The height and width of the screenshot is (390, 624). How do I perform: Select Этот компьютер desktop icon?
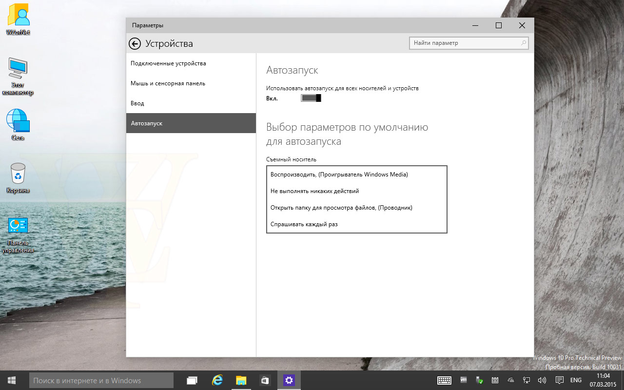18,77
